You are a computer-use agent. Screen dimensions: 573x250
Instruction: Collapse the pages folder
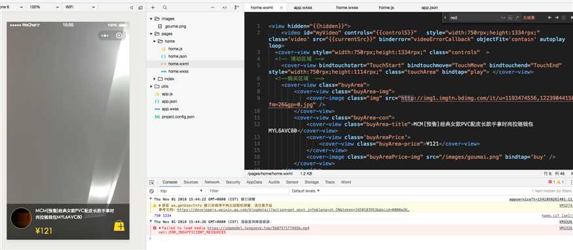pyautogui.click(x=151, y=33)
